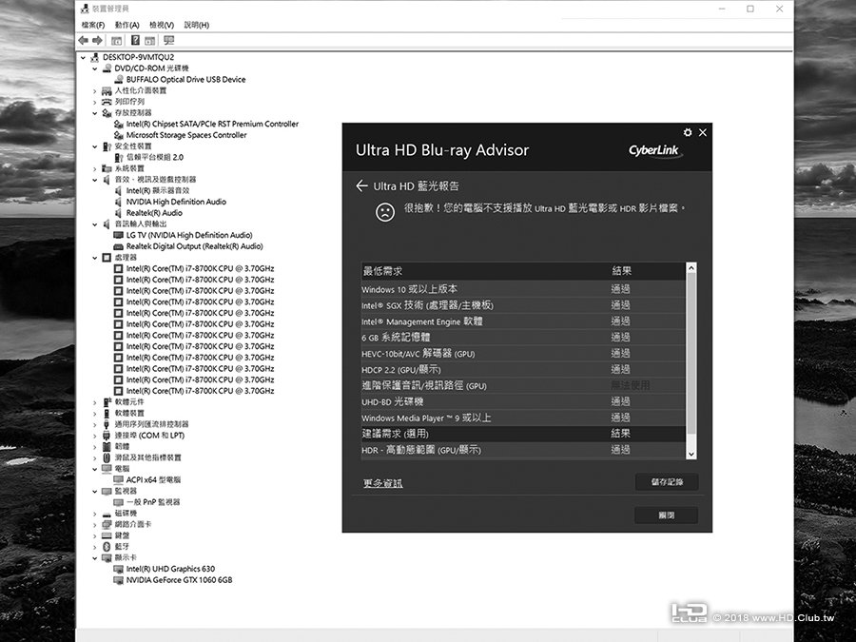Image resolution: width=856 pixels, height=642 pixels.
Task: Select Windows Media Player 9 或以上 row
Action: click(523, 418)
